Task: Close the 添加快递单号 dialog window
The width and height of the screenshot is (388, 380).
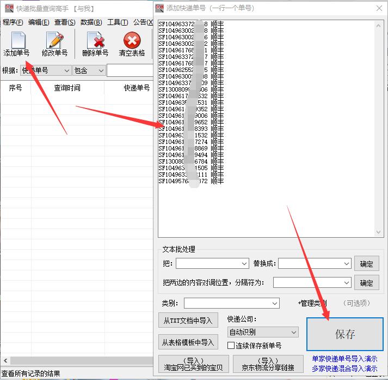Action: [379, 8]
